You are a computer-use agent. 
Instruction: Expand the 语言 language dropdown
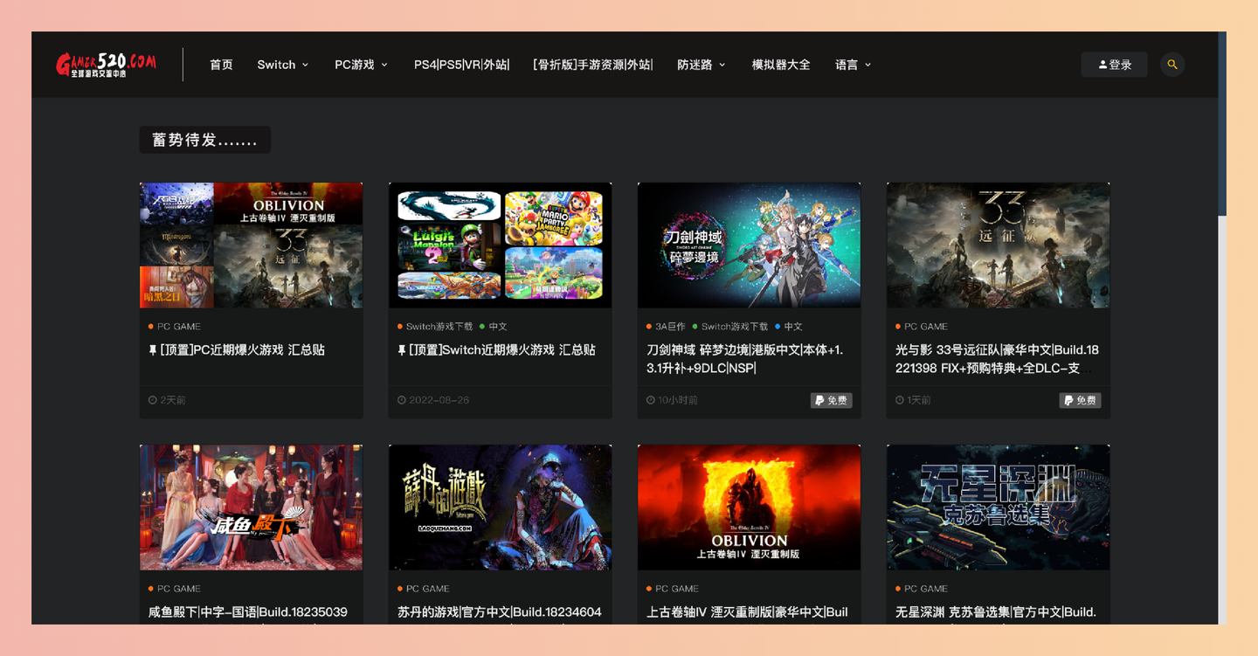854,65
